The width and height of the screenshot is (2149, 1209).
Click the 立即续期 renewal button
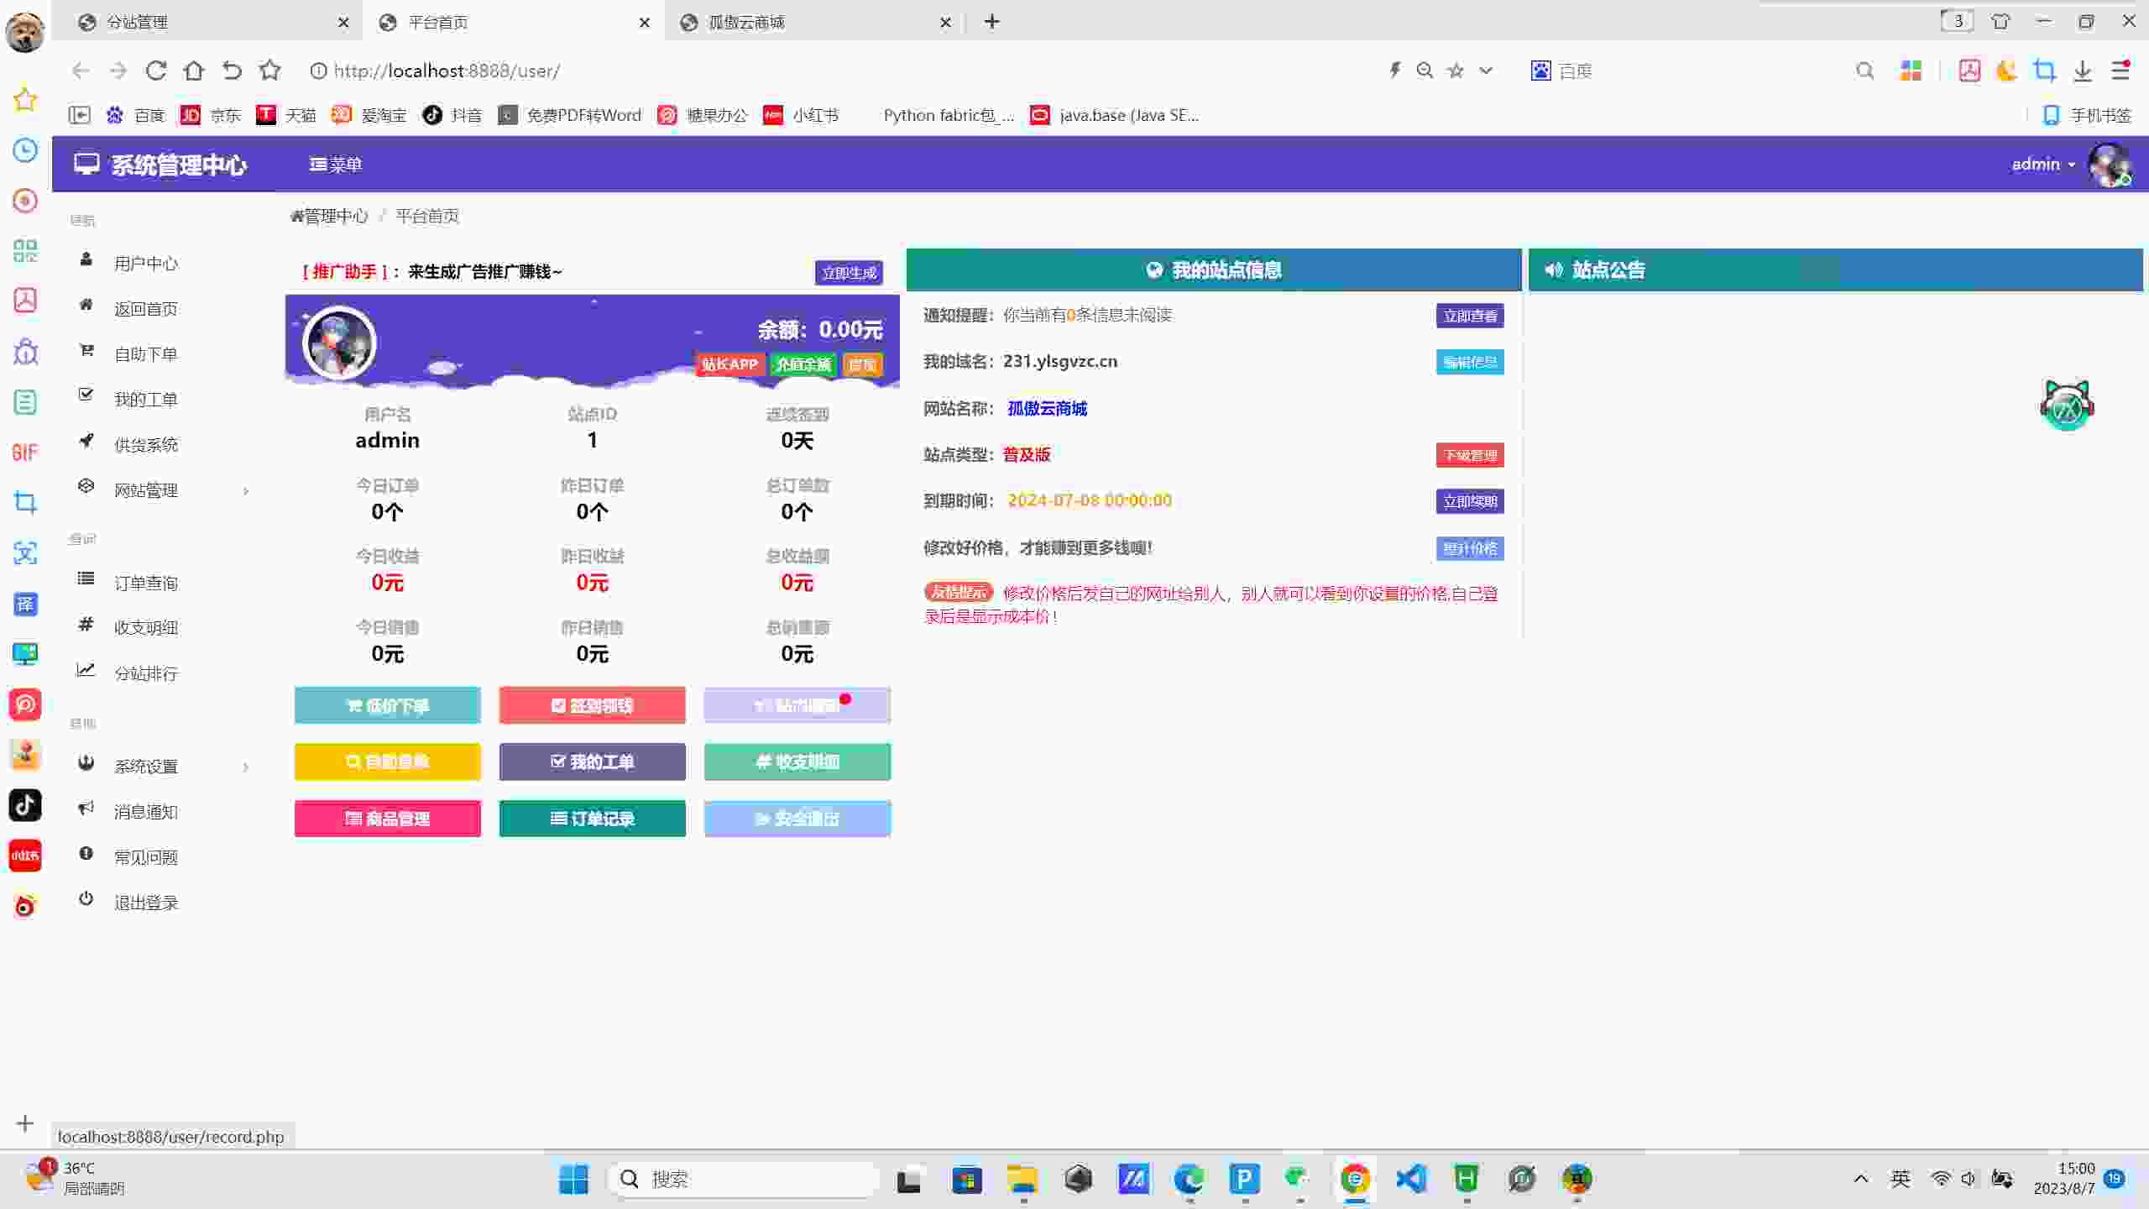[x=1469, y=500]
